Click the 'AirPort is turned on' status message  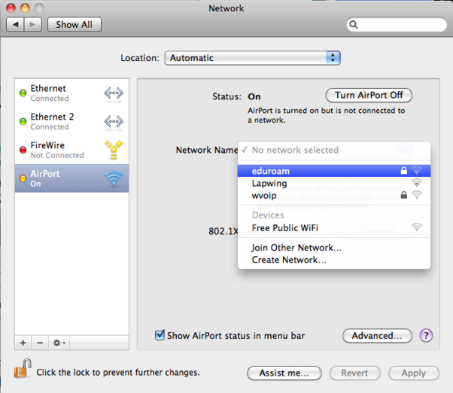pyautogui.click(x=326, y=115)
